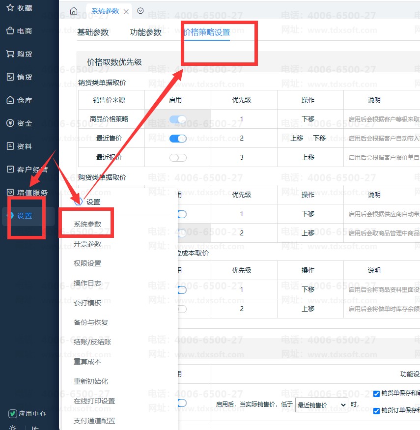
Task: Disable the 最近售价 switch
Action: pyautogui.click(x=178, y=139)
